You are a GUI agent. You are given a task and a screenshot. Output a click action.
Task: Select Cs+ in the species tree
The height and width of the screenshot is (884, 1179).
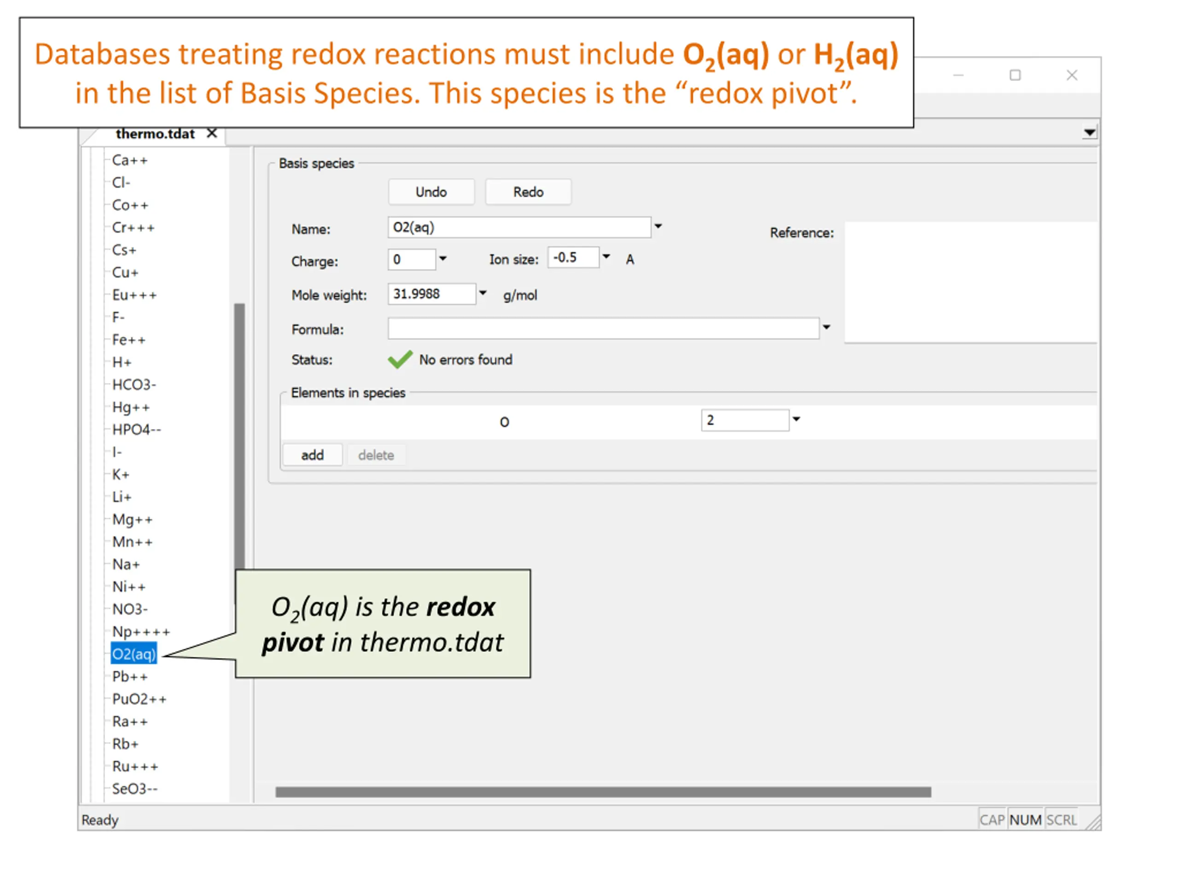(124, 250)
